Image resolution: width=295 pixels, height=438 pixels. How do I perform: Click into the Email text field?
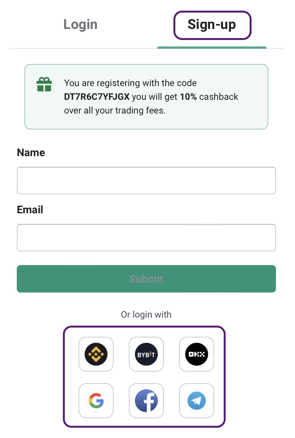(146, 238)
